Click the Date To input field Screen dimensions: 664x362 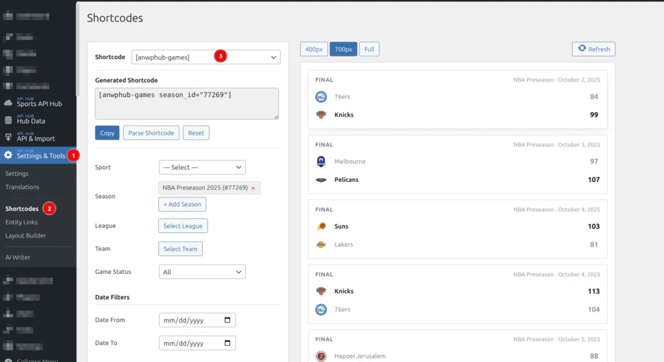197,343
